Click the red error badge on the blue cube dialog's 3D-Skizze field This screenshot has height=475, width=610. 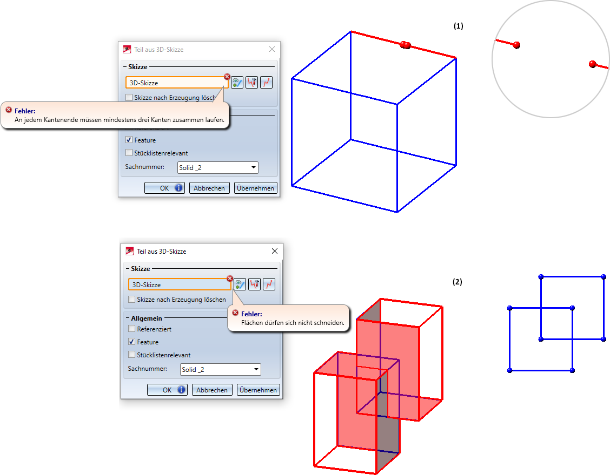pos(227,77)
